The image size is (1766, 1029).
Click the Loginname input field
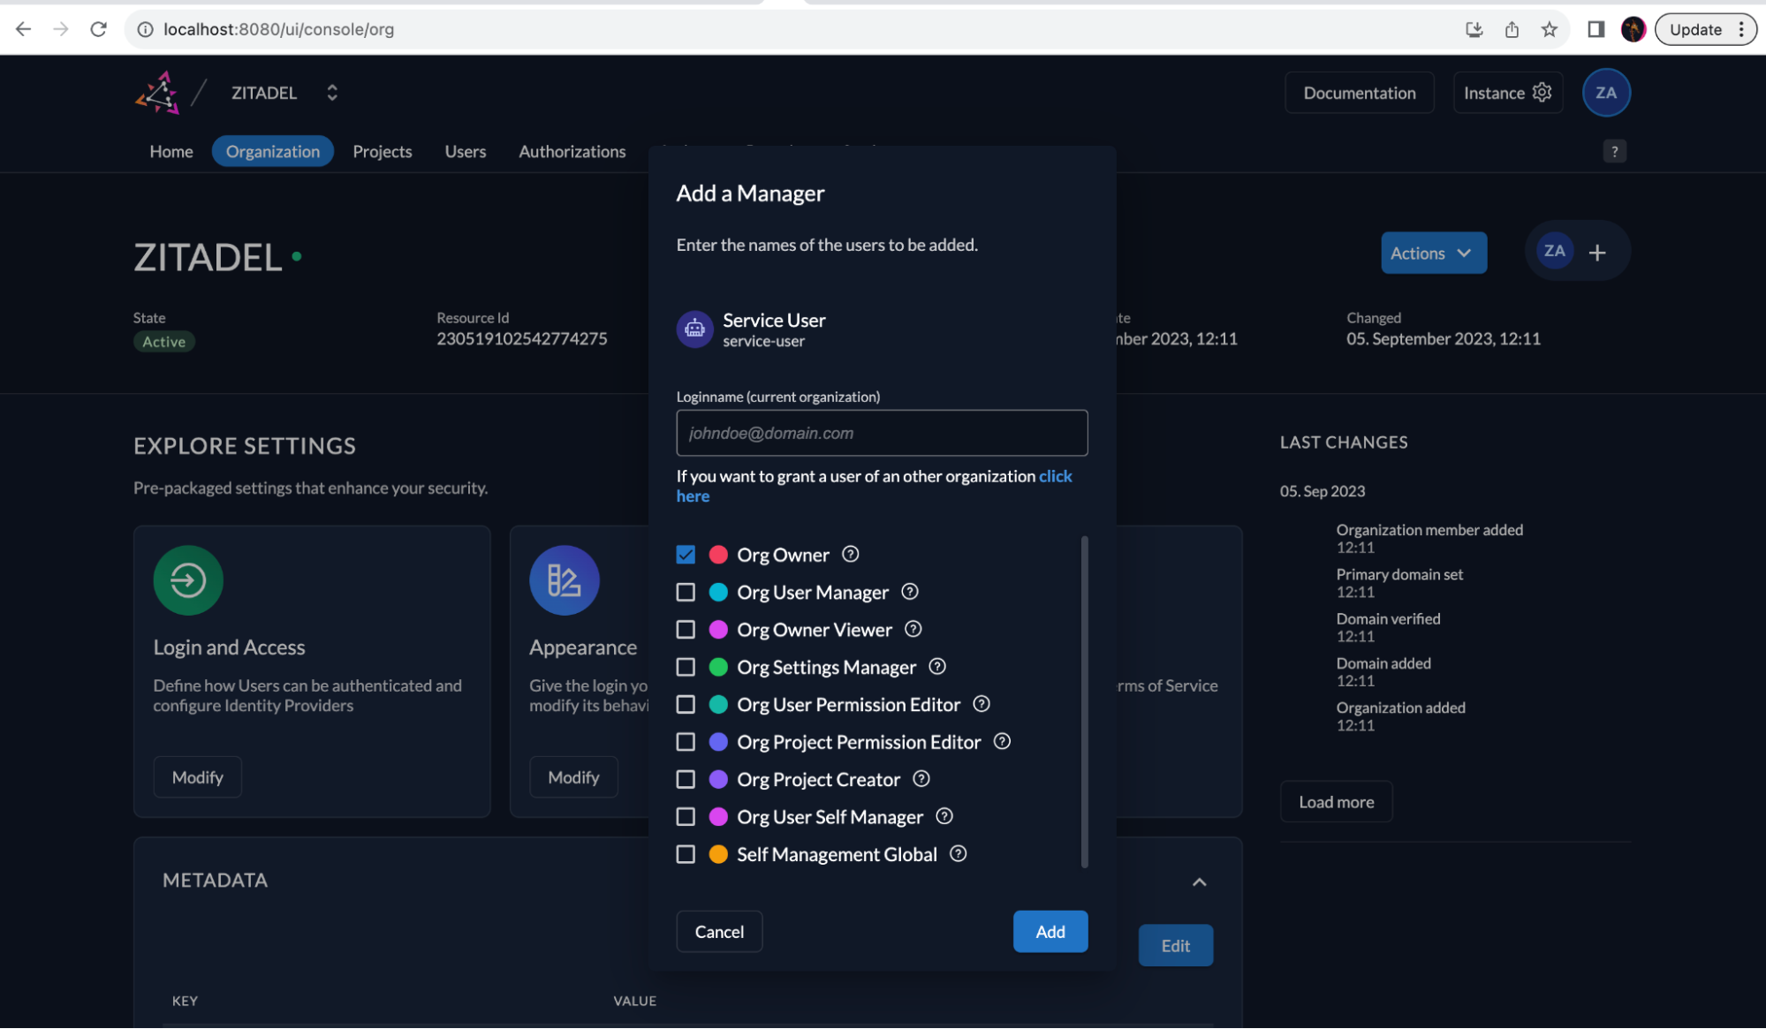(x=882, y=431)
